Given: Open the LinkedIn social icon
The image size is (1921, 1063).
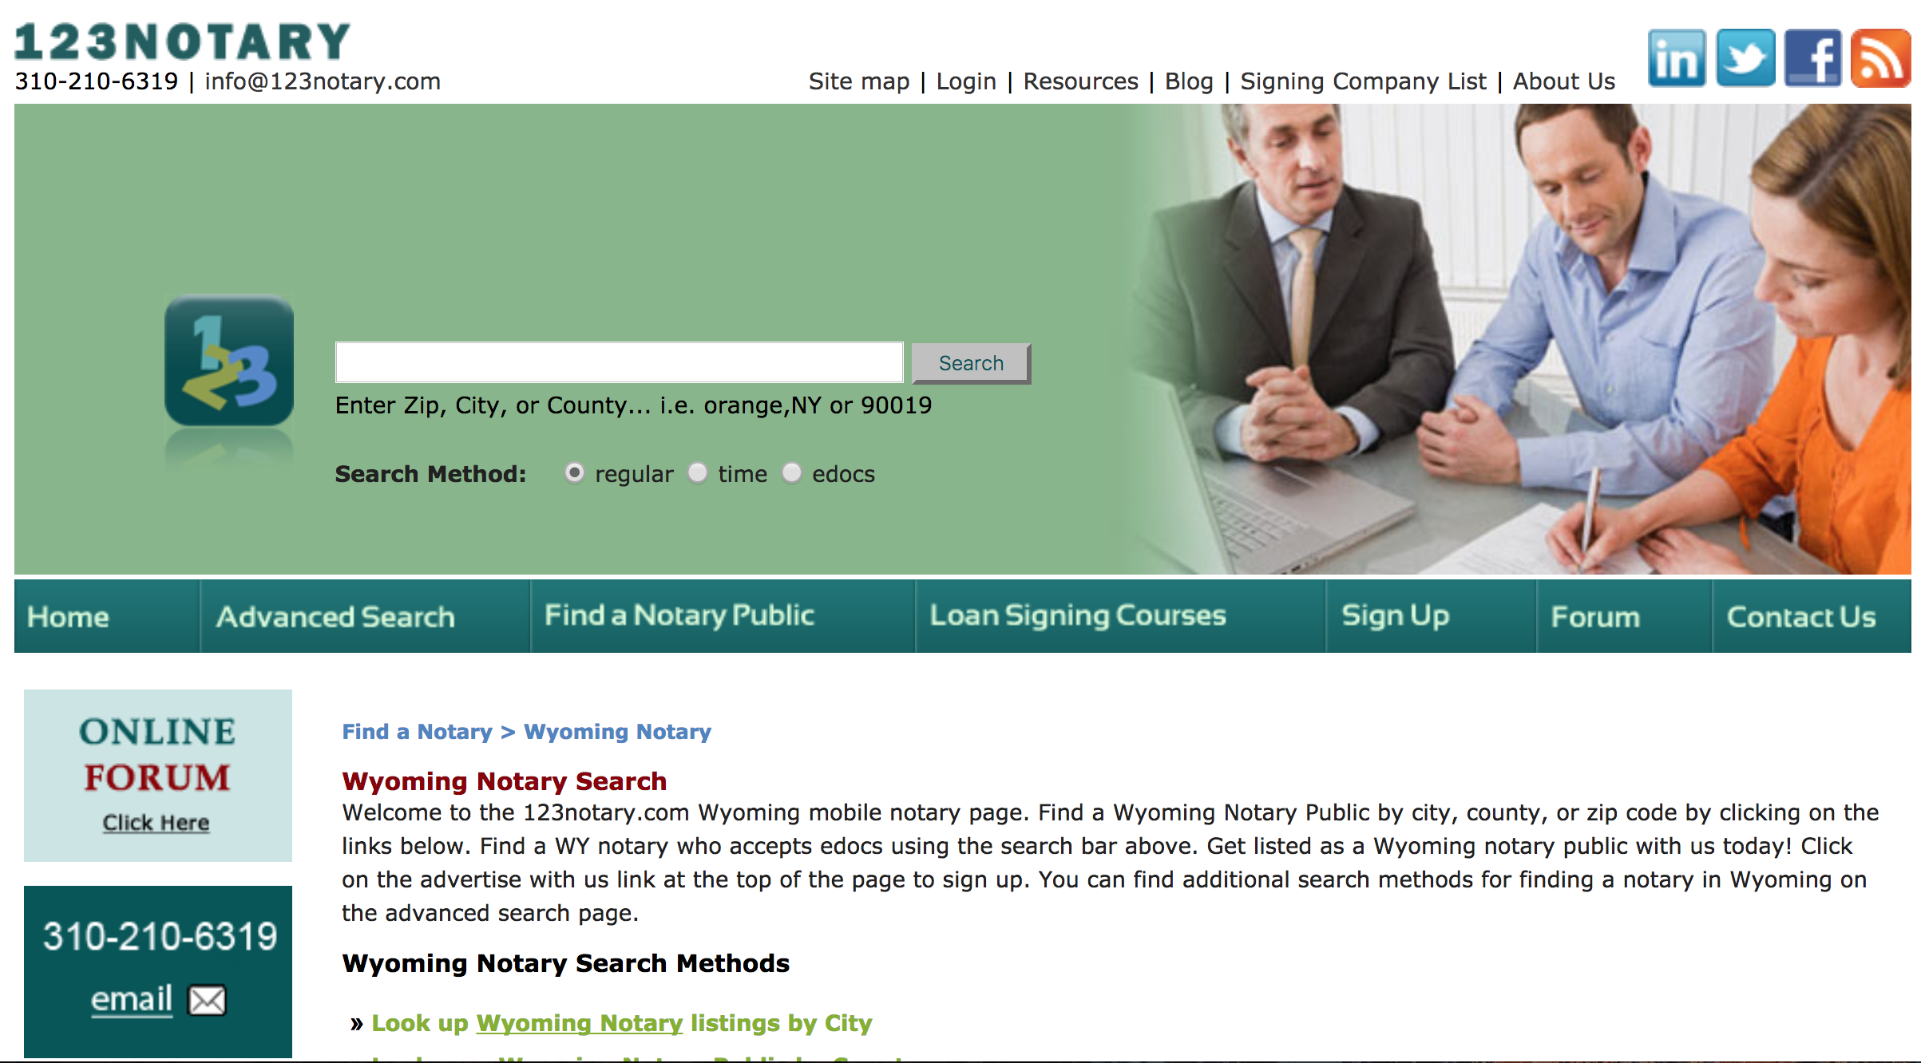Looking at the screenshot, I should (x=1677, y=58).
